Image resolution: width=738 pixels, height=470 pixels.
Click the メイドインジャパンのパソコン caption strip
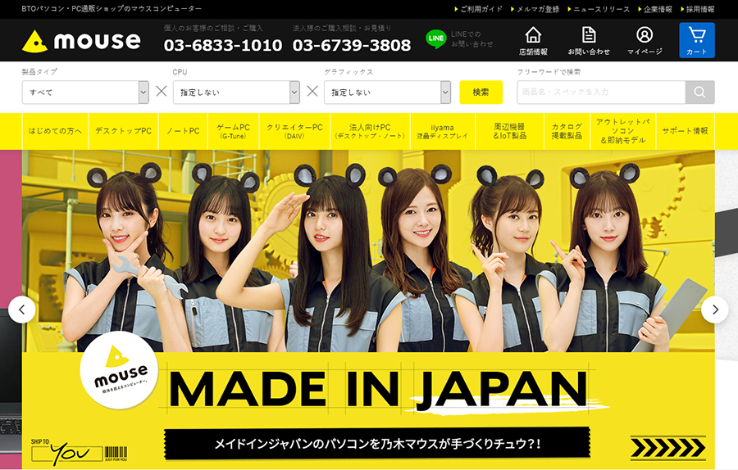377,444
